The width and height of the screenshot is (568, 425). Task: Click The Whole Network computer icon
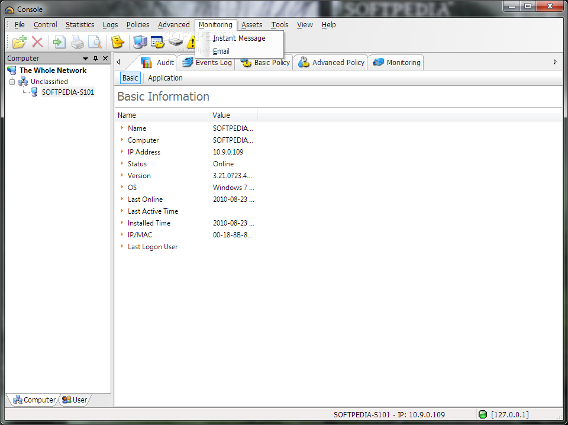(x=12, y=70)
